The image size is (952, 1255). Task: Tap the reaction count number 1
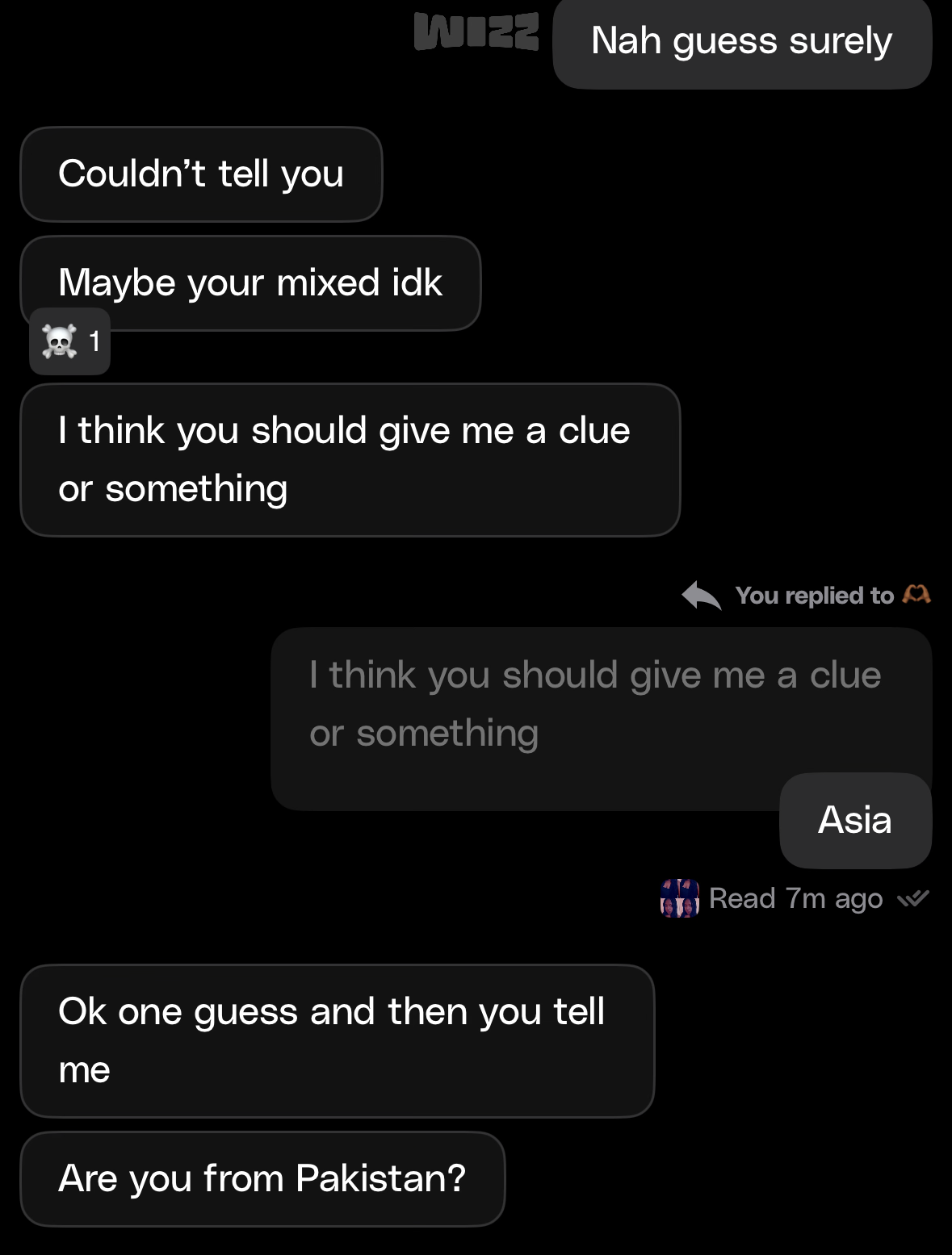[x=94, y=341]
